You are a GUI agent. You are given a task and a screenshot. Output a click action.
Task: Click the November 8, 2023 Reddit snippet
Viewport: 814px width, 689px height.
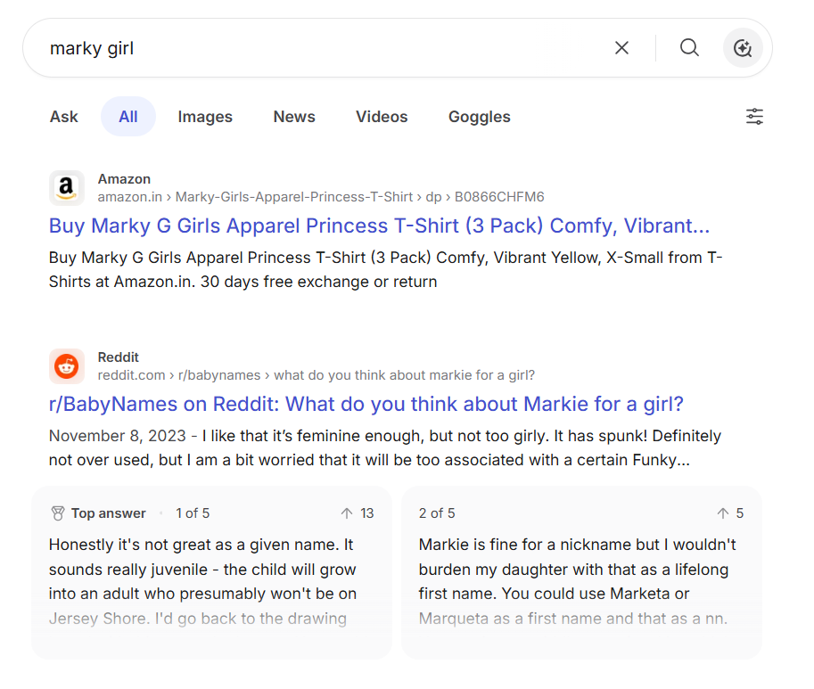coord(384,447)
